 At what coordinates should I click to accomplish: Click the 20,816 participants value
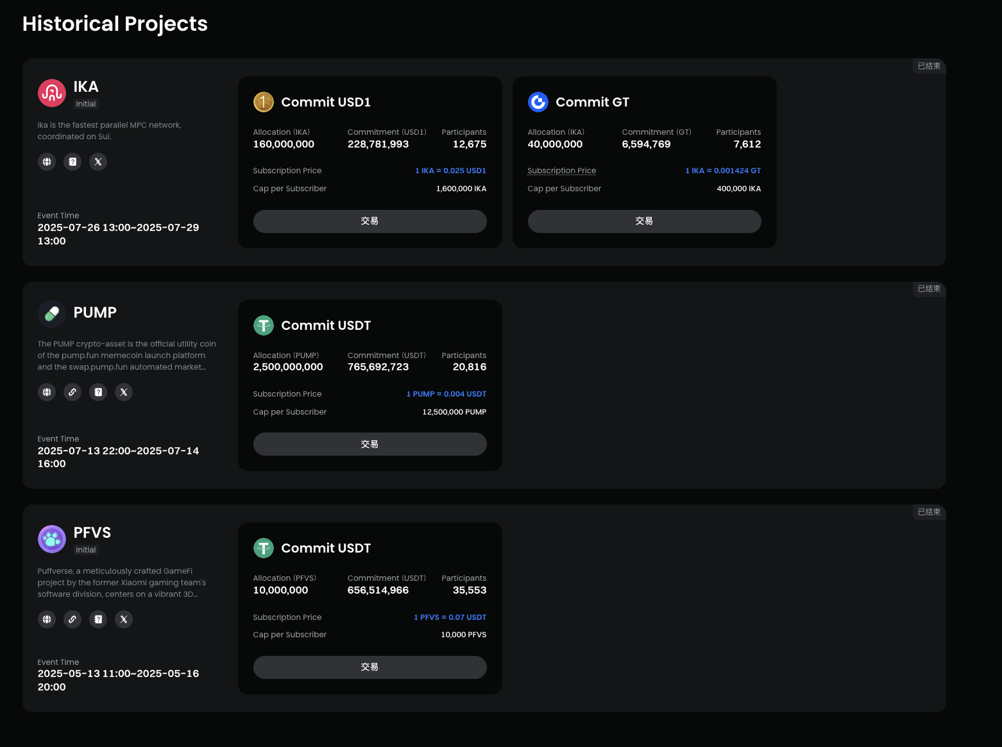tap(470, 367)
